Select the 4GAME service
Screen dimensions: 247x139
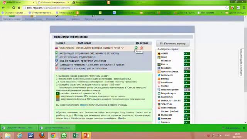click(x=165, y=54)
